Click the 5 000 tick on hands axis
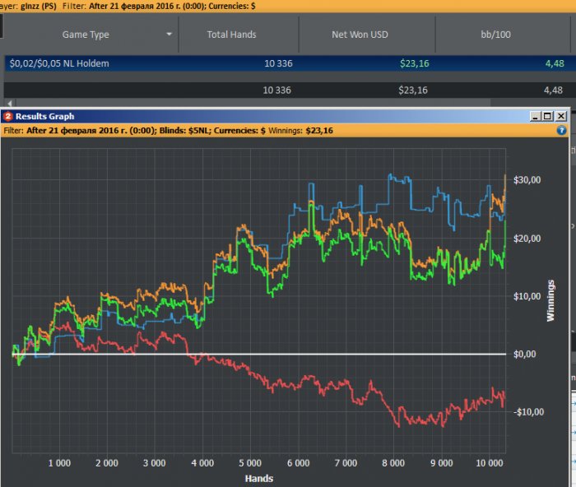Screen dimensions: 576x487 250,463
